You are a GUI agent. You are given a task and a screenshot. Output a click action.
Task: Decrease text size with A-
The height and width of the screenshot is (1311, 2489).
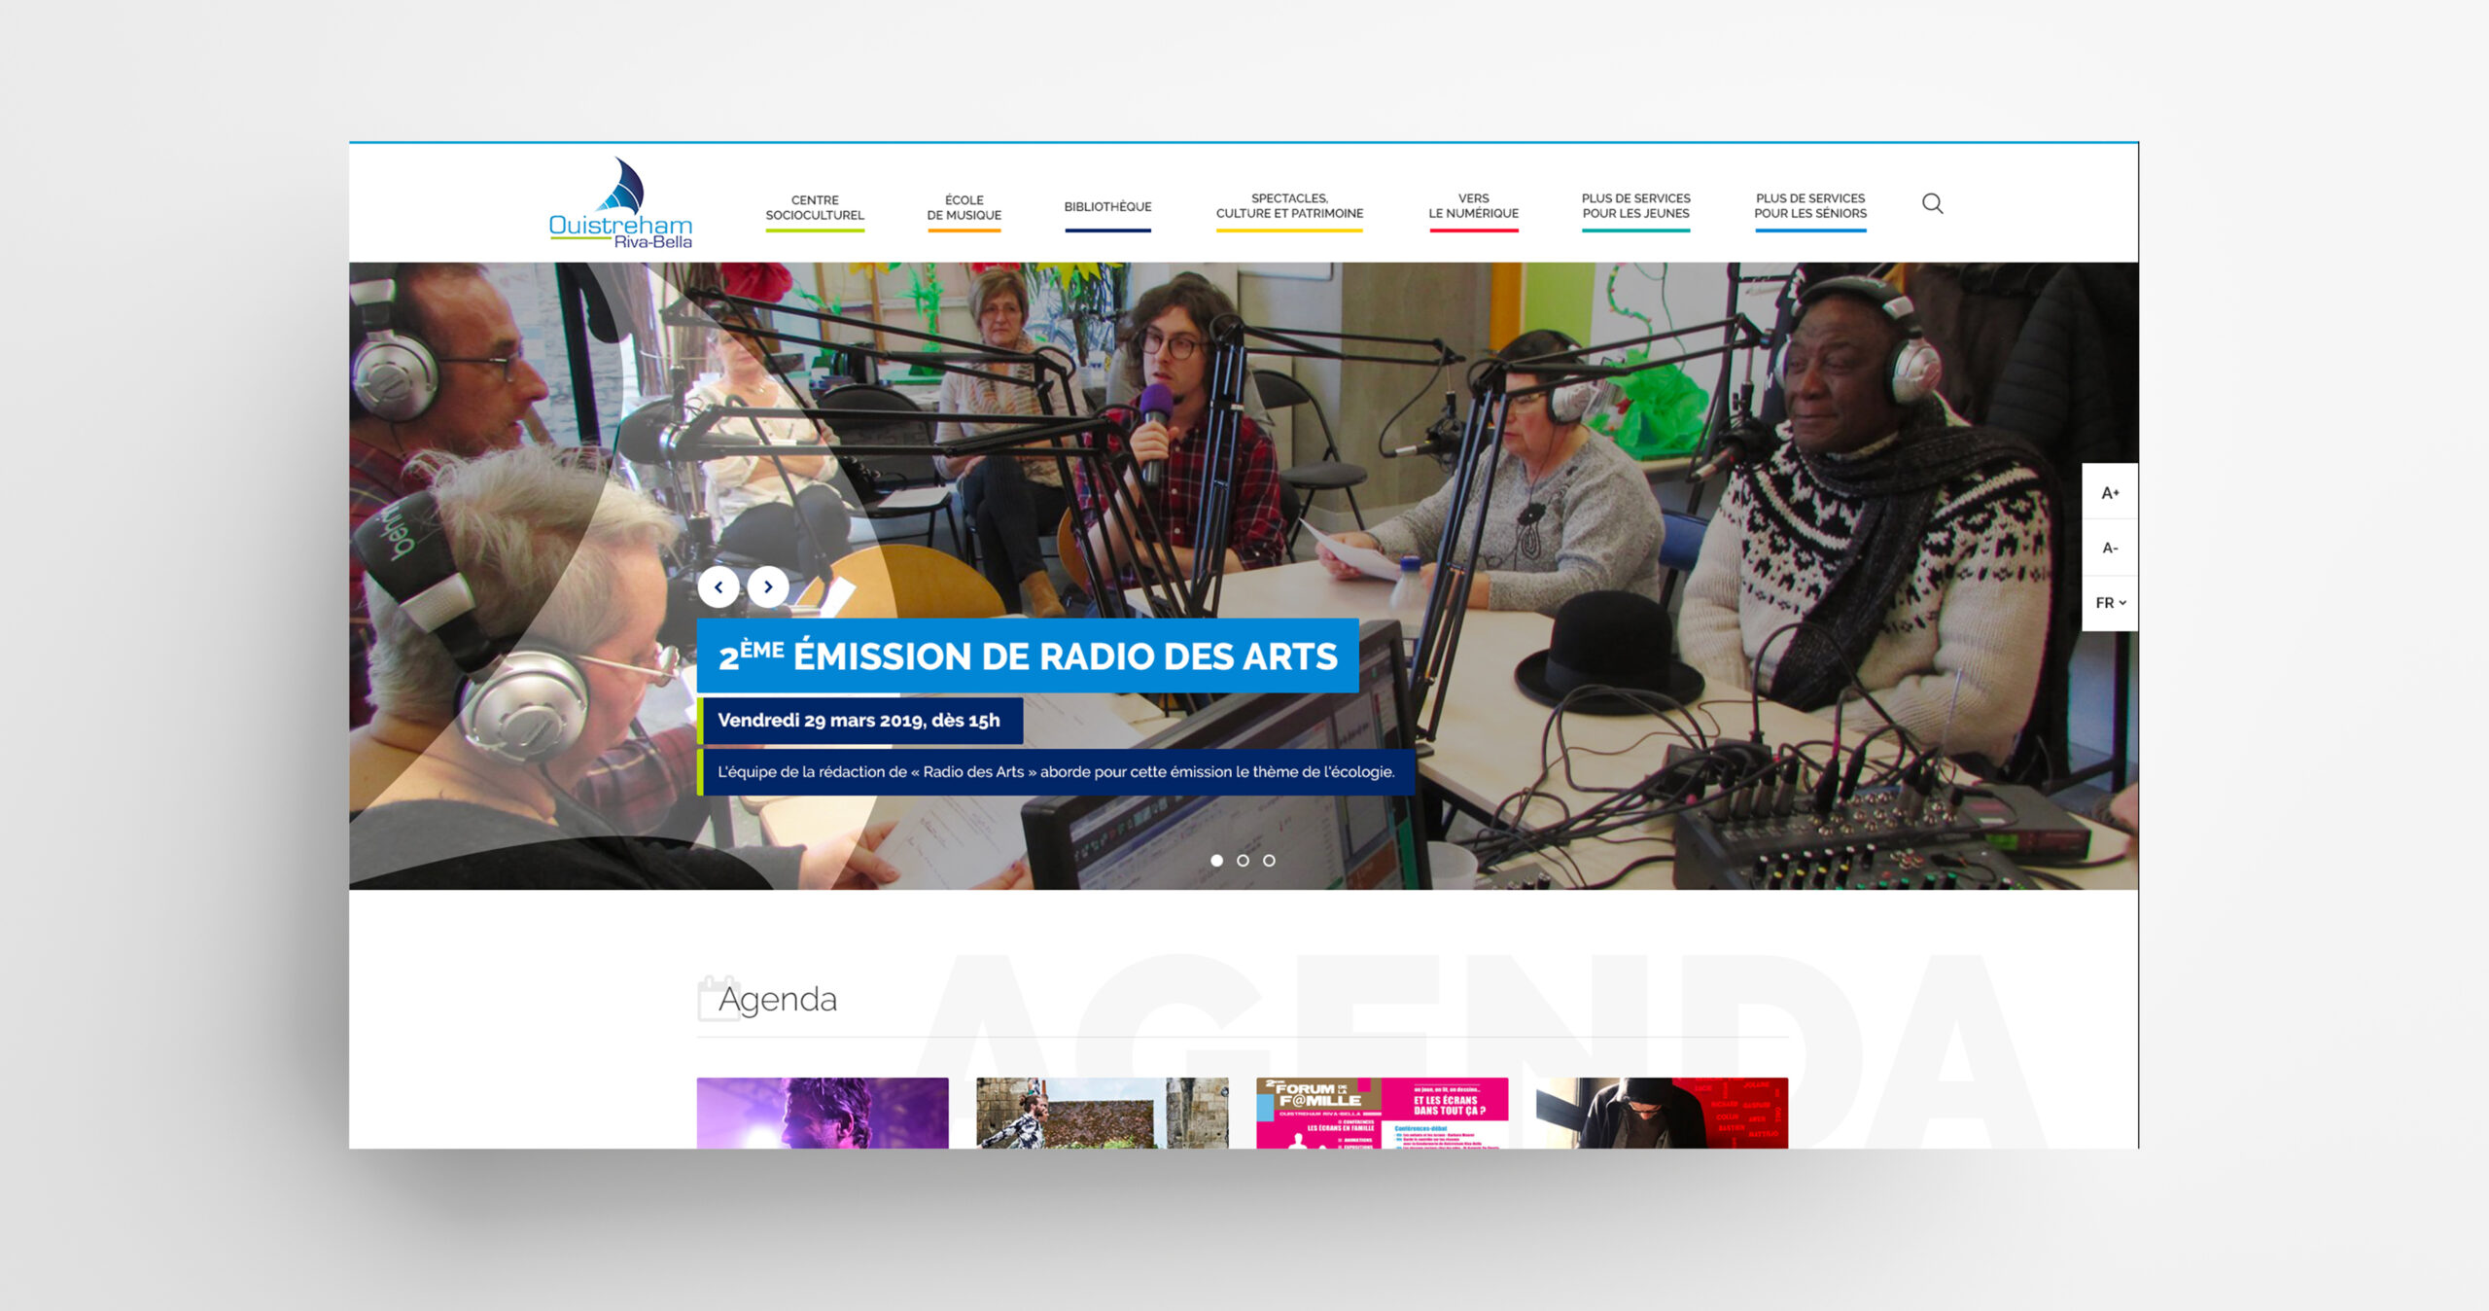coord(2109,548)
